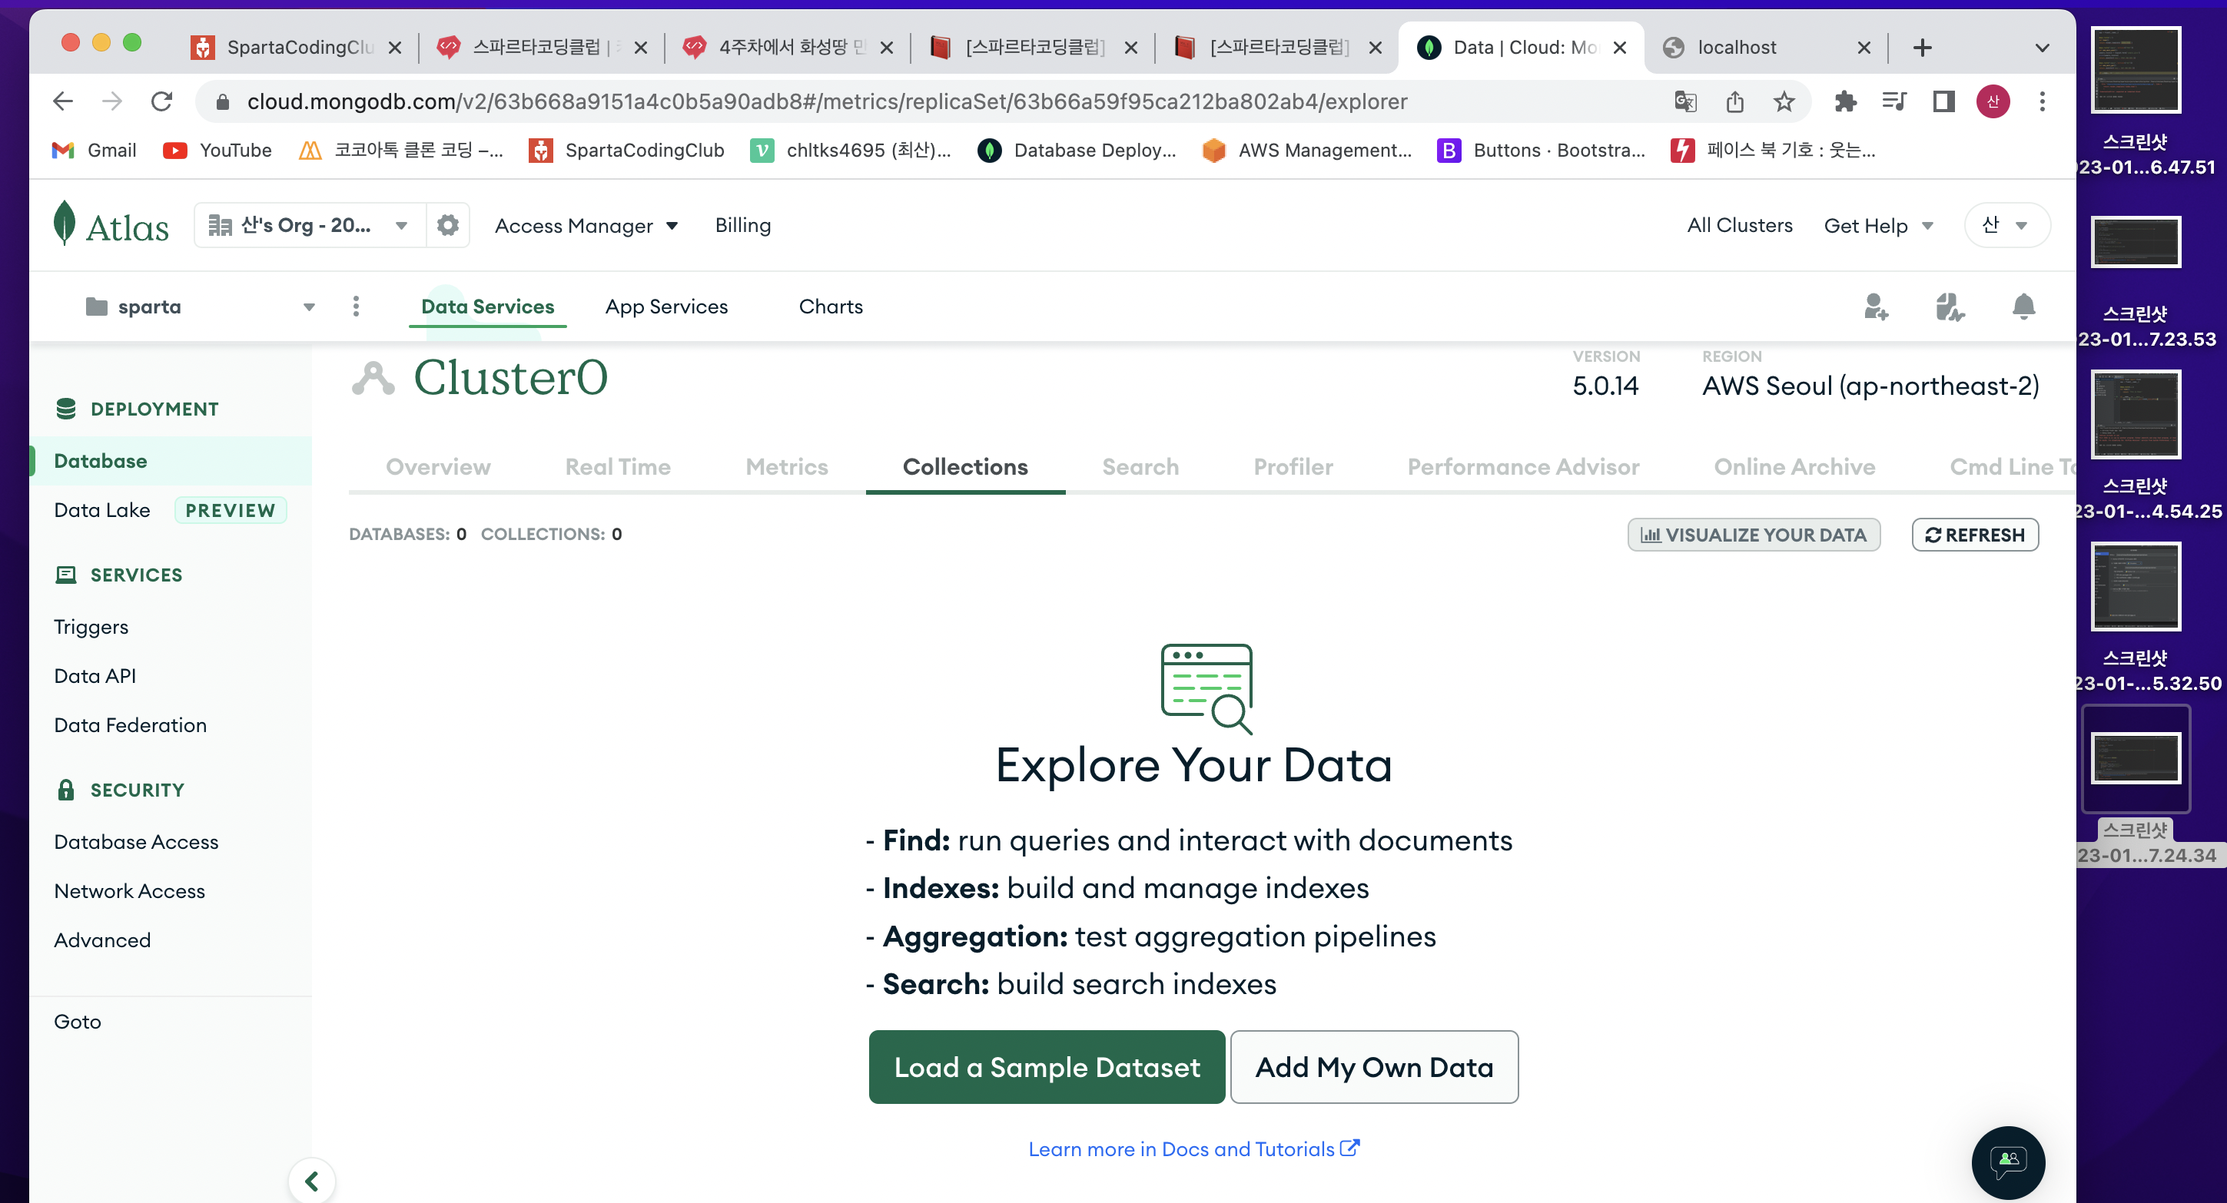Select Database in the sidebar
Image resolution: width=2227 pixels, height=1203 pixels.
(171, 461)
